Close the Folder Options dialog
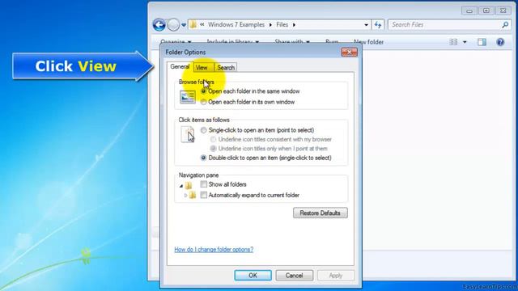This screenshot has height=291, width=518. (349, 52)
